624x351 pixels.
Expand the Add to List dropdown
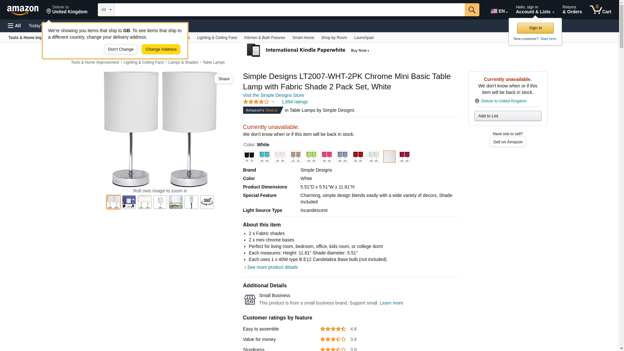[508, 116]
